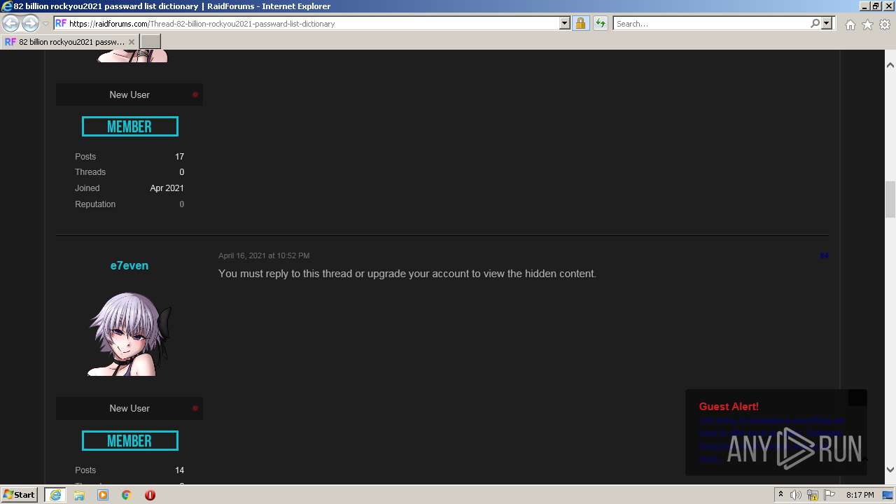The image size is (896, 504).
Task: Close the rockyou2021 tab
Action: 131,42
